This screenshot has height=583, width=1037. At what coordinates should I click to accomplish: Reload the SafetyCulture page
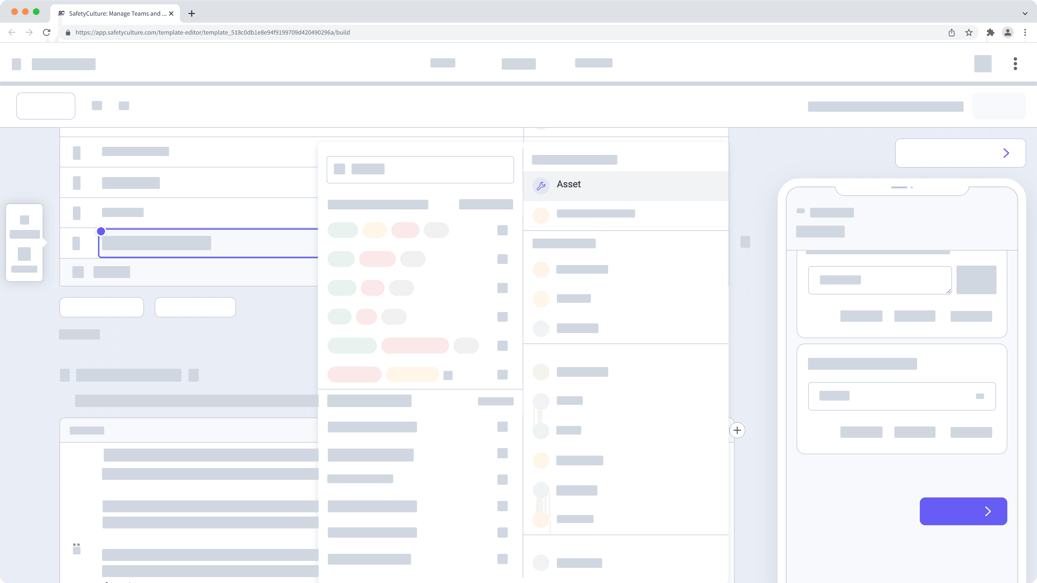[x=47, y=32]
